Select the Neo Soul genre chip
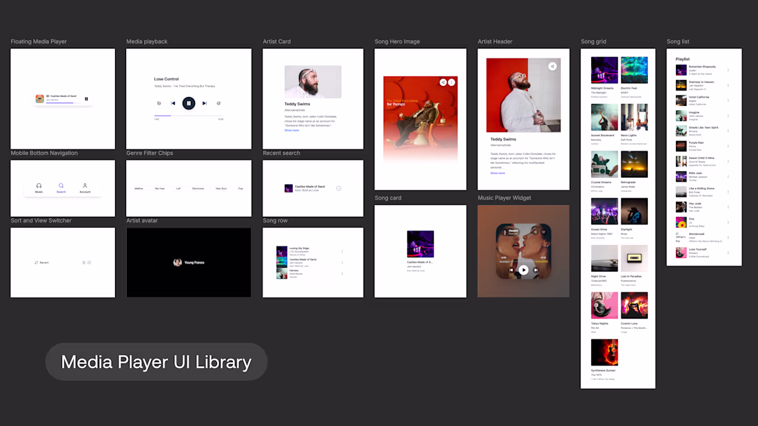 (x=221, y=189)
